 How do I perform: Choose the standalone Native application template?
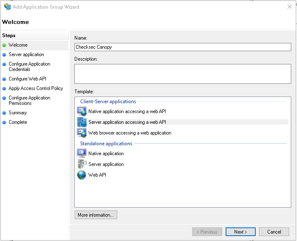coord(106,154)
